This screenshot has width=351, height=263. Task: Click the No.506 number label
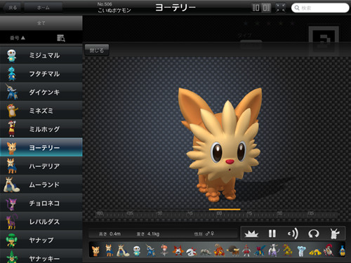(x=105, y=4)
